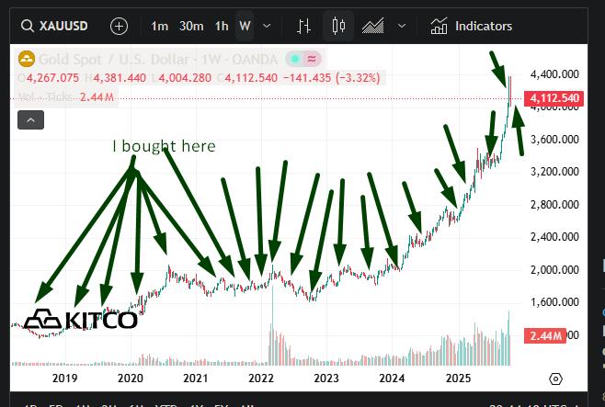Click the 4,267.075 open price value
This screenshot has height=407, width=605.
[x=52, y=78]
